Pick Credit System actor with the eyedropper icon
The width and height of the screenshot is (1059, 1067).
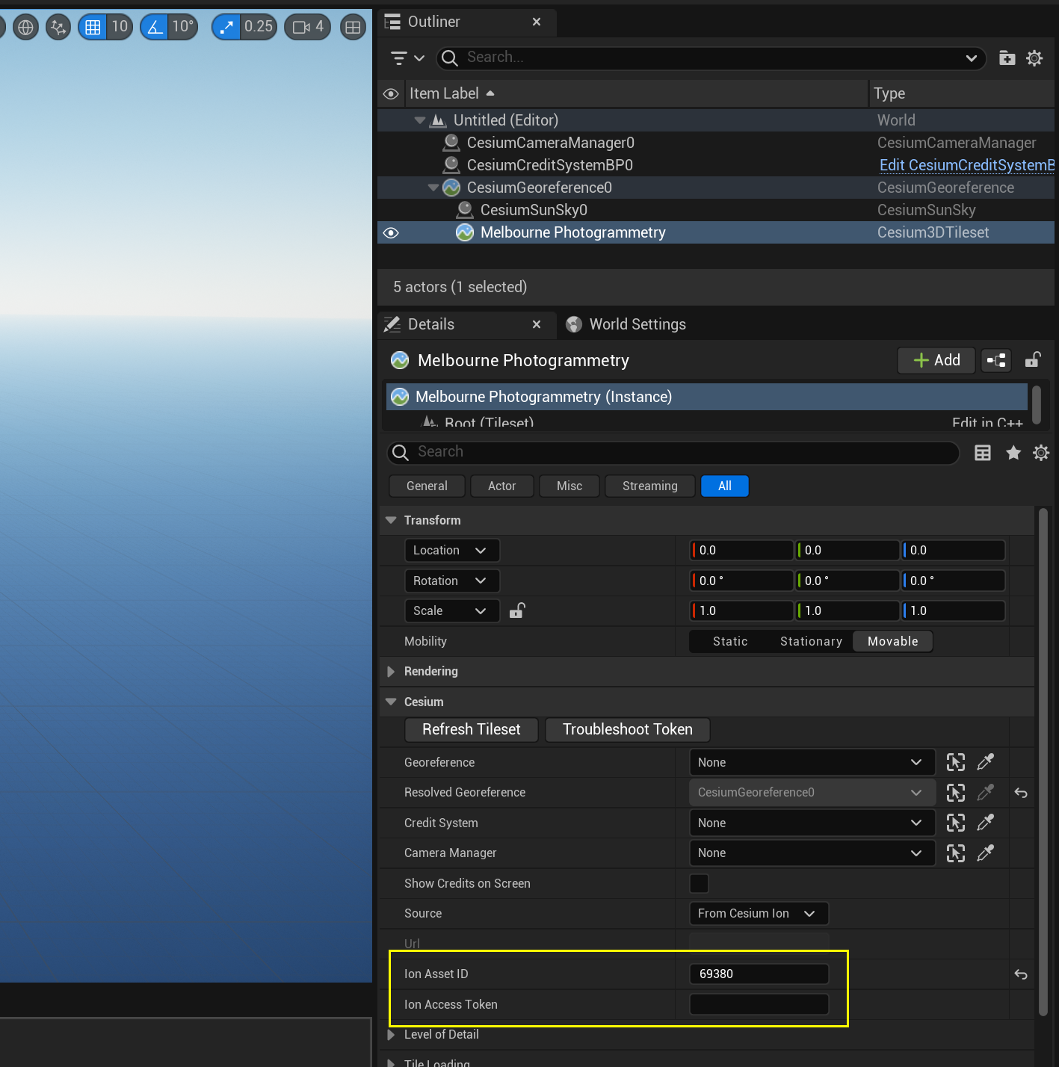[x=985, y=823]
